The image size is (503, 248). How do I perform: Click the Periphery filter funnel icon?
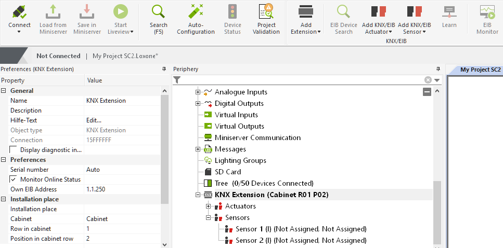tap(177, 80)
